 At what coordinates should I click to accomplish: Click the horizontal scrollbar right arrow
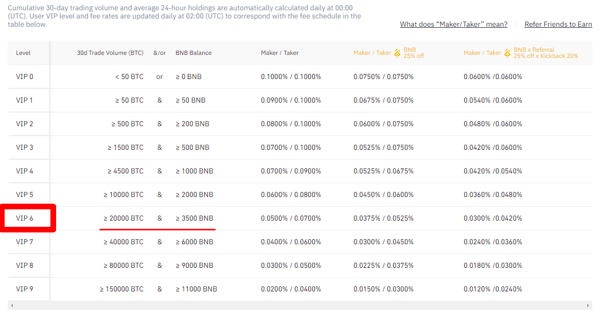click(588, 306)
